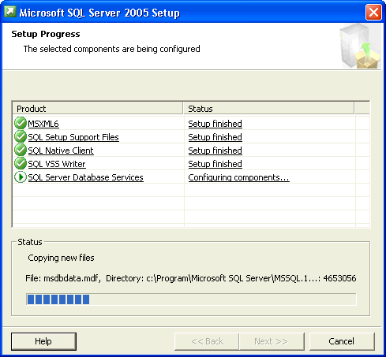Click the disabled << Back button
The width and height of the screenshot is (386, 357).
(207, 341)
